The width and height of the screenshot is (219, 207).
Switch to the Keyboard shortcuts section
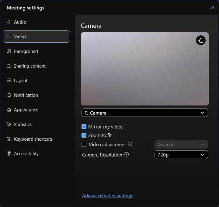[33, 139]
